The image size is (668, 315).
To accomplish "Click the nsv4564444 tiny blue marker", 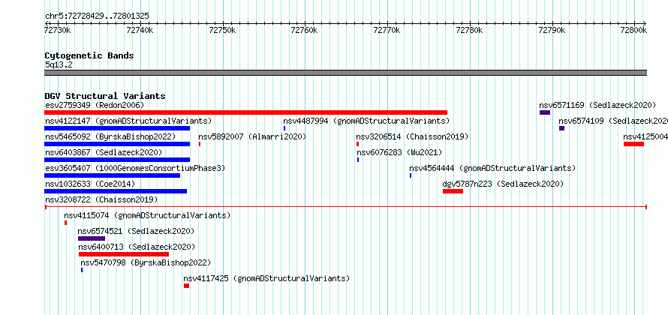I will (411, 175).
